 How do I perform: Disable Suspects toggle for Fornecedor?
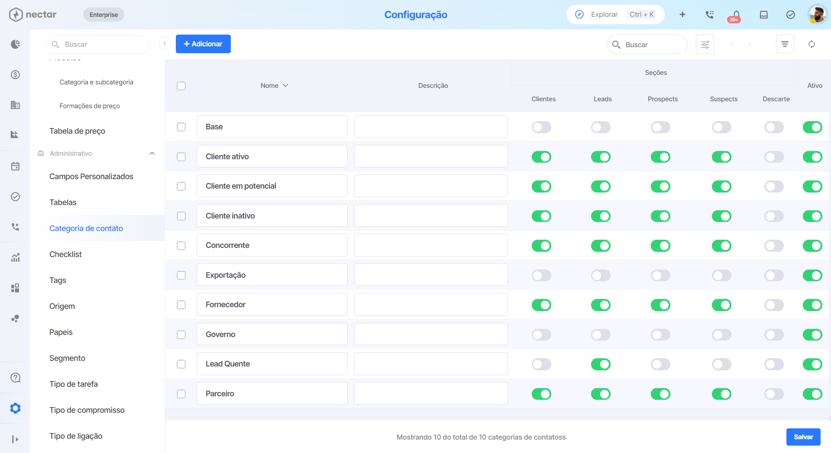pyautogui.click(x=721, y=305)
